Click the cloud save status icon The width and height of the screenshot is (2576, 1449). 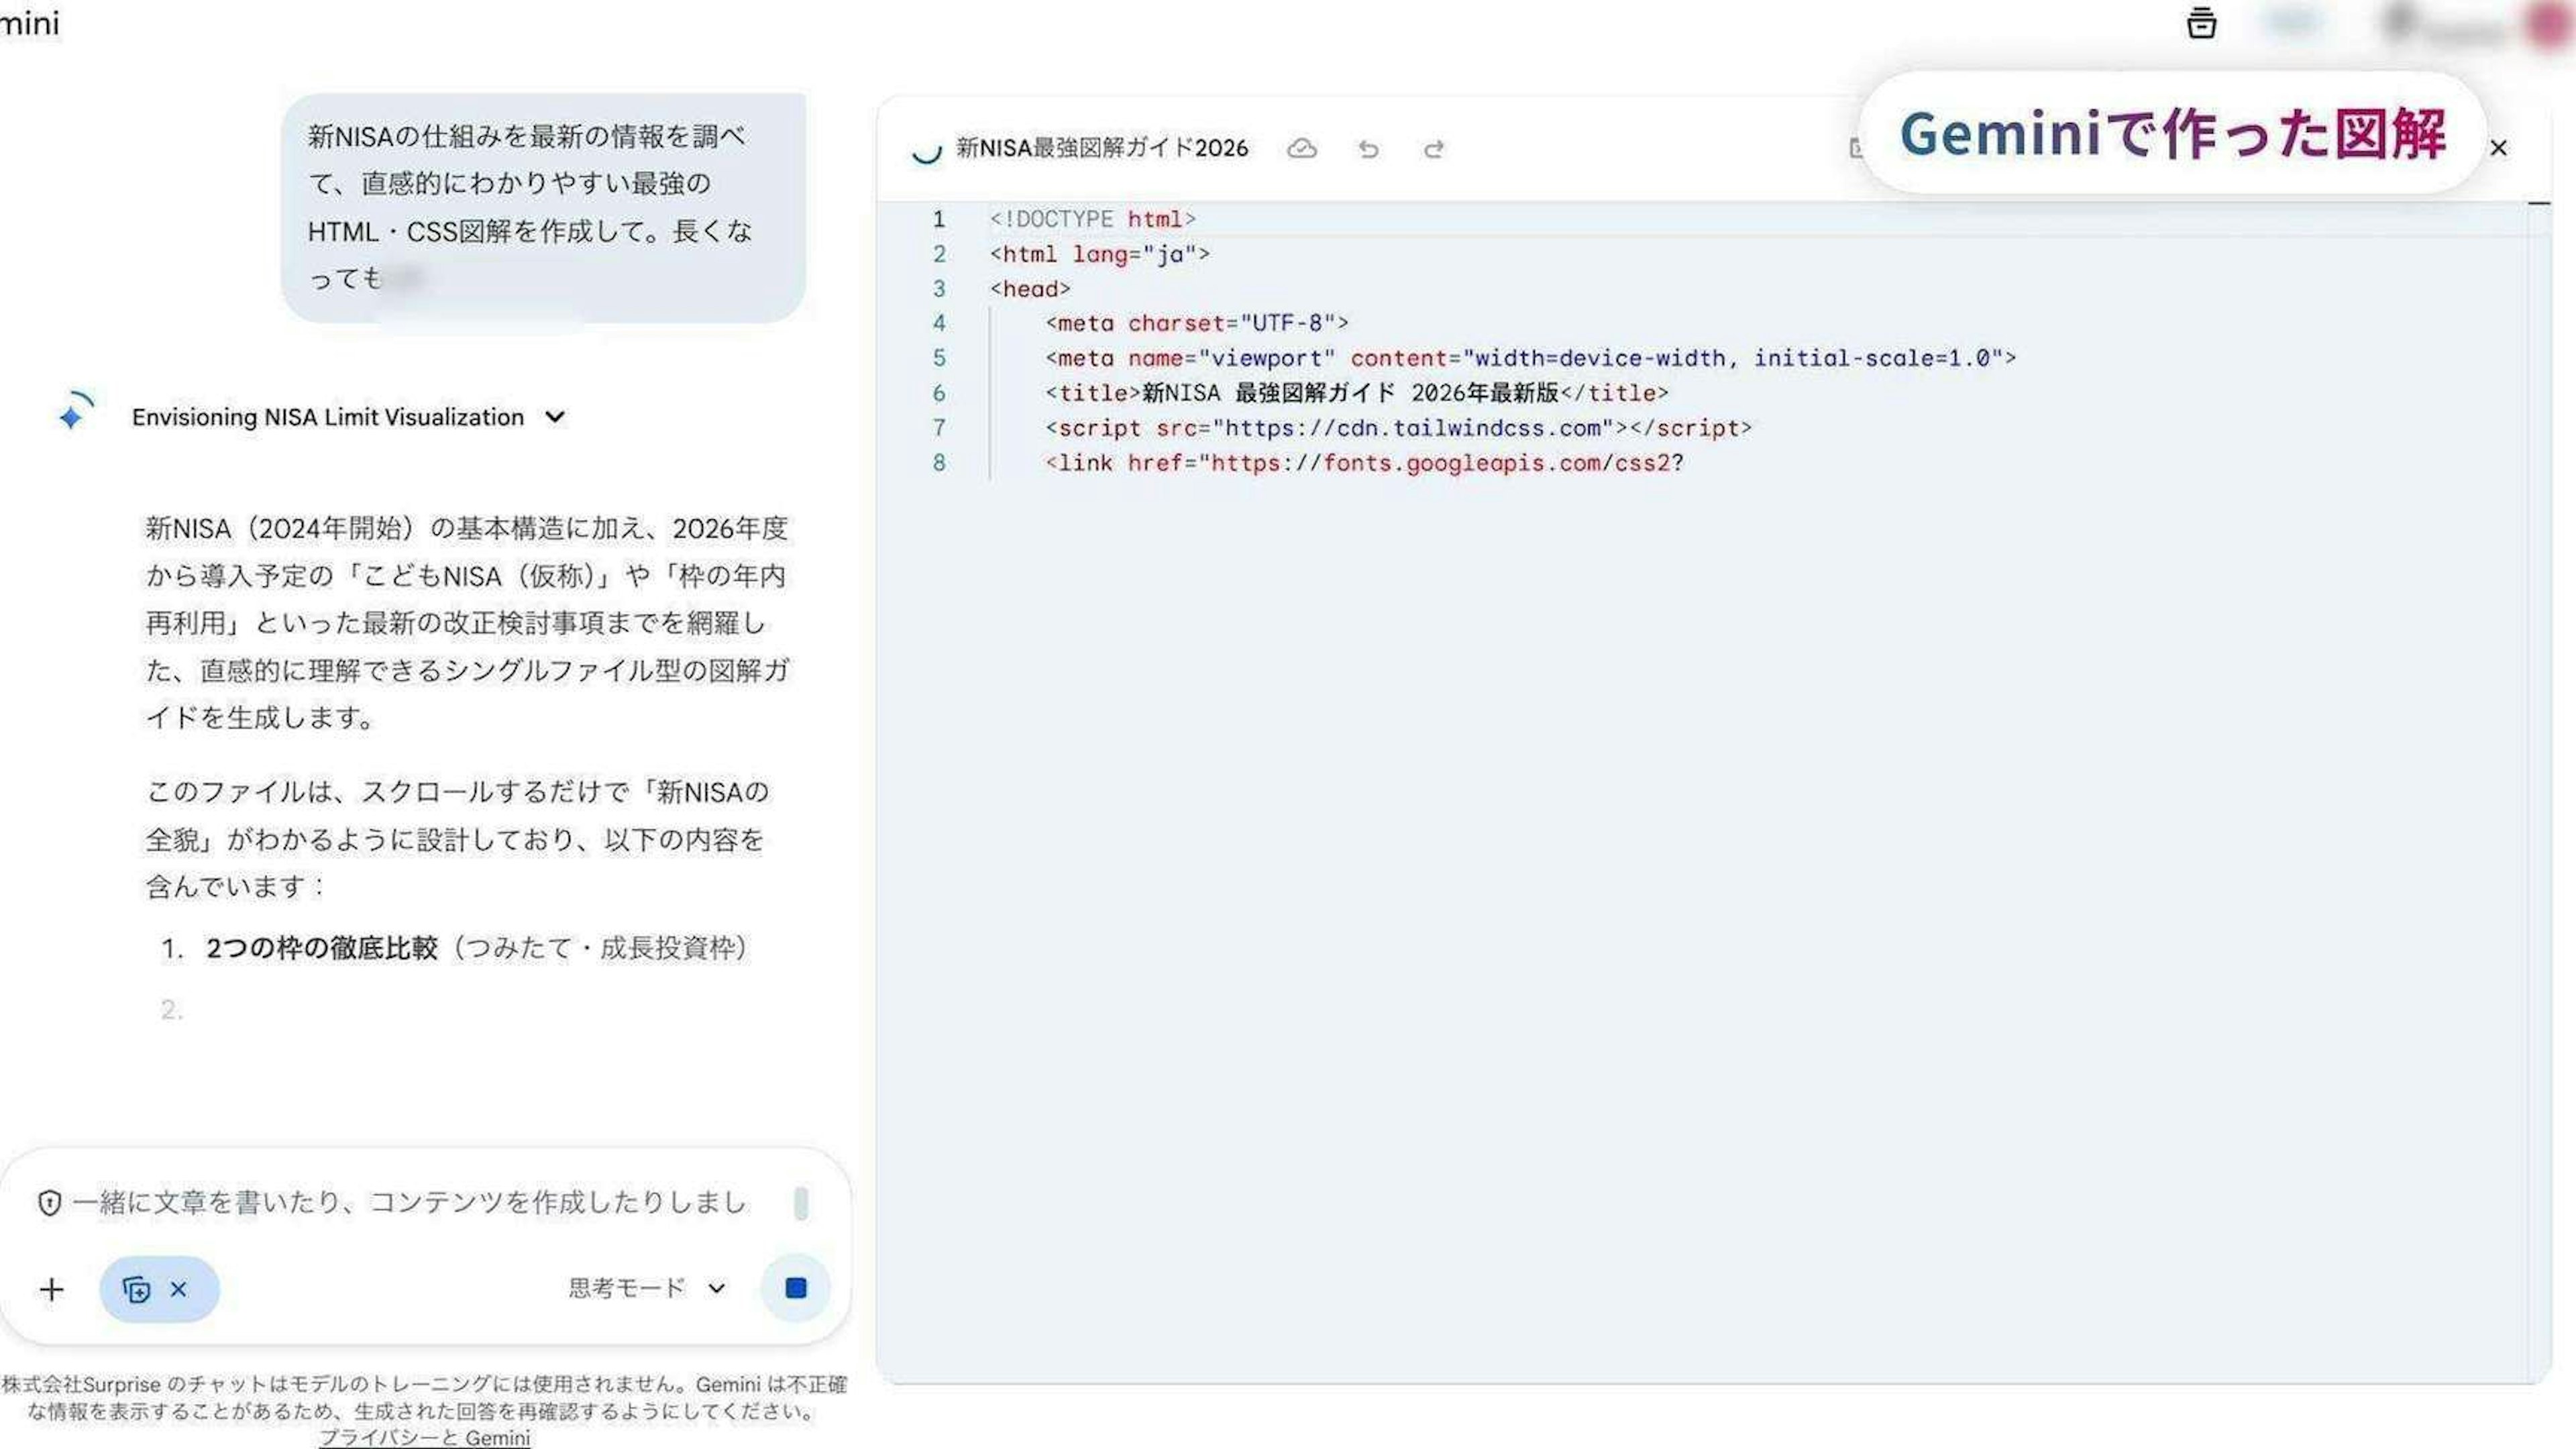[1301, 149]
